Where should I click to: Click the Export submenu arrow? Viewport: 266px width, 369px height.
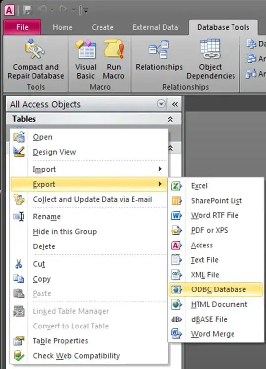[x=160, y=184]
